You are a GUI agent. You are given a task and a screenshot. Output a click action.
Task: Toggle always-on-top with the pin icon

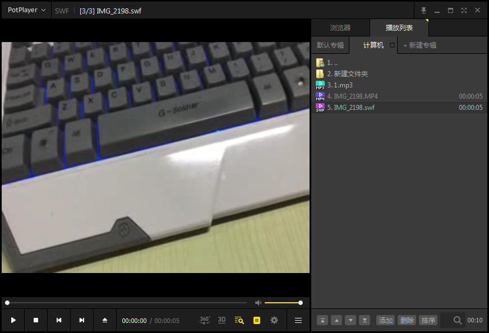422,10
